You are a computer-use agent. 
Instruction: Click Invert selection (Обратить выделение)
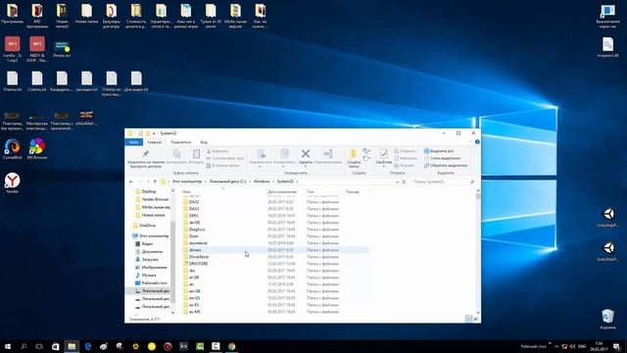point(446,166)
